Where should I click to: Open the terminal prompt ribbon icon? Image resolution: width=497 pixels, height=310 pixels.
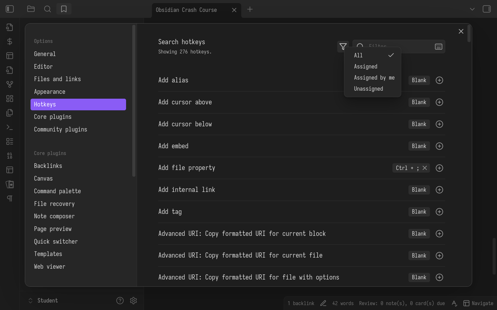click(10, 127)
